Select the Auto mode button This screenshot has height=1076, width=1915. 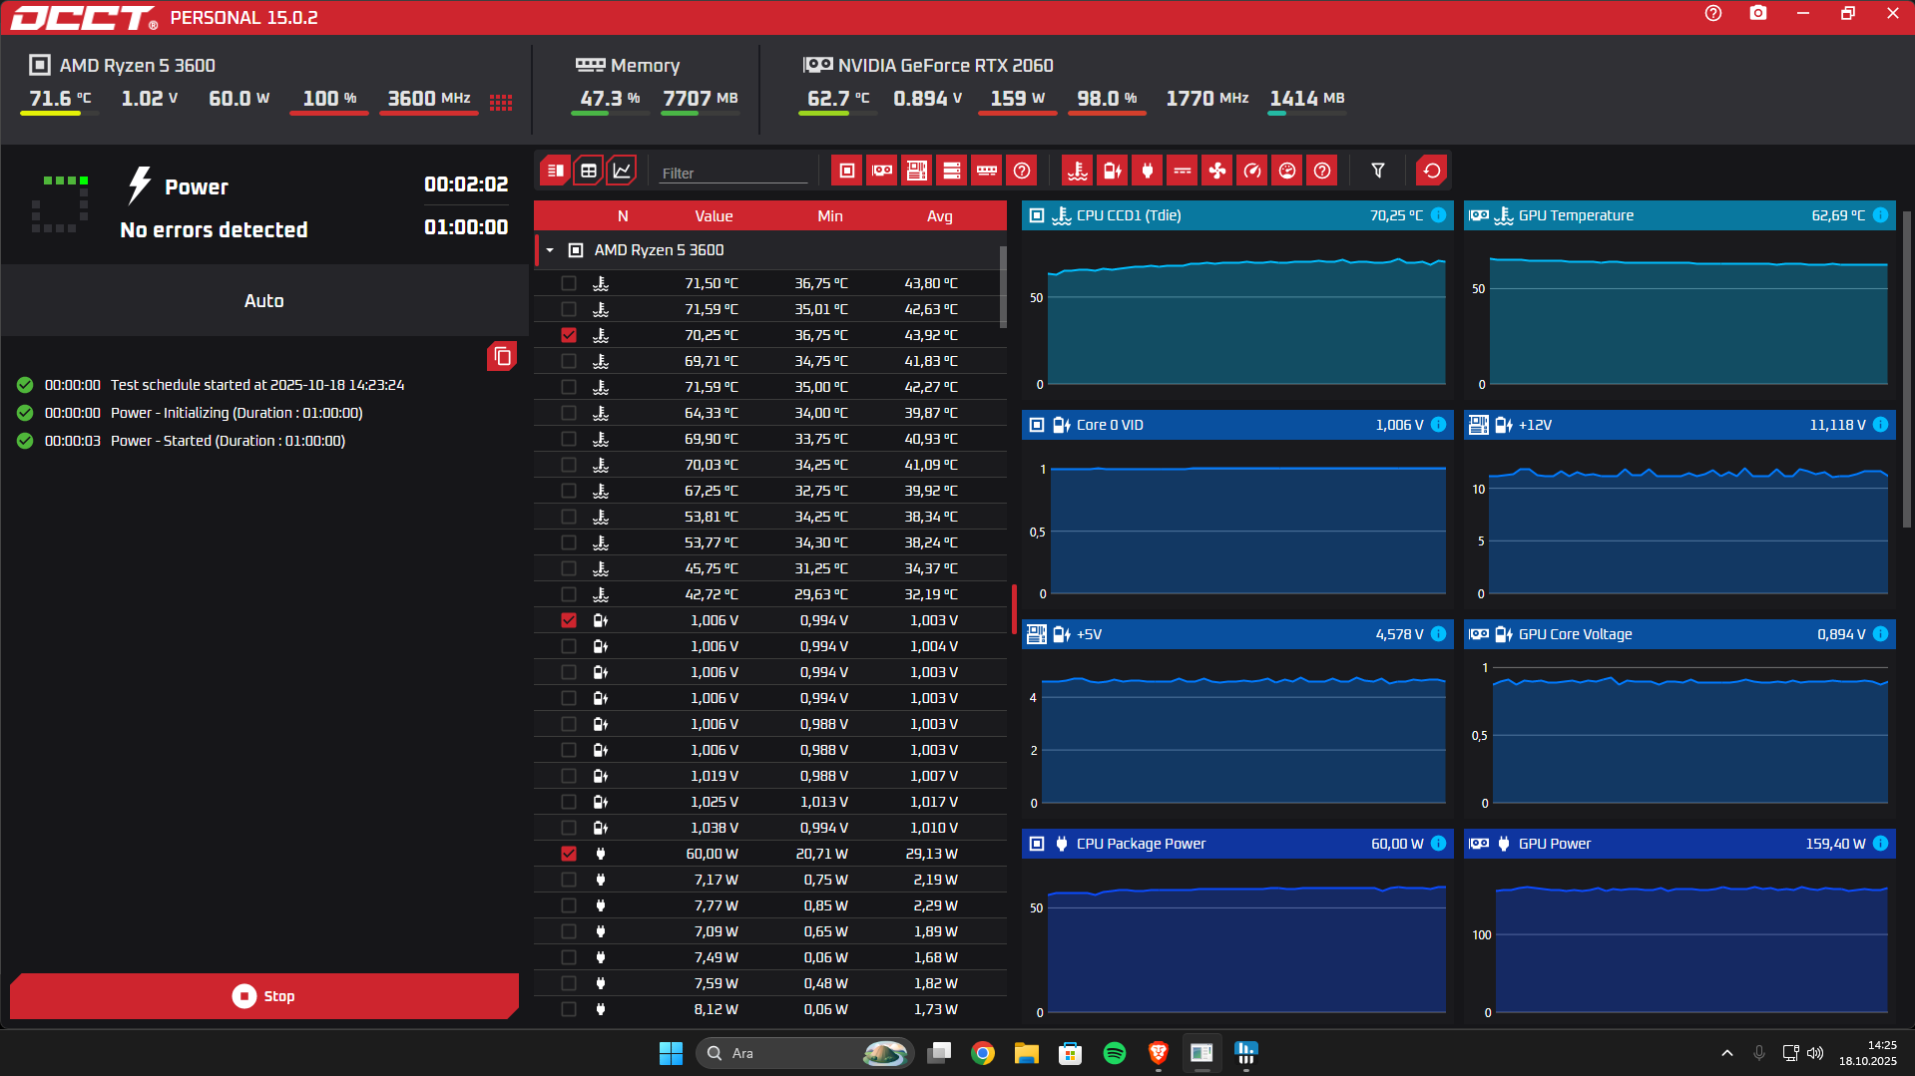[264, 301]
